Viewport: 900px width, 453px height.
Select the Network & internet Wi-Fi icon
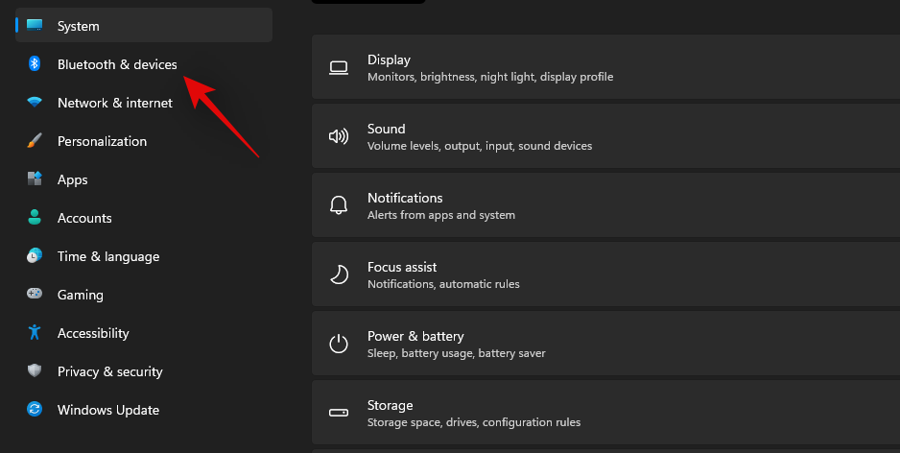tap(35, 103)
